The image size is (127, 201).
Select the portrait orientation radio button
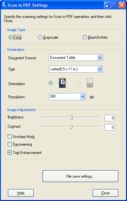pos(51,83)
